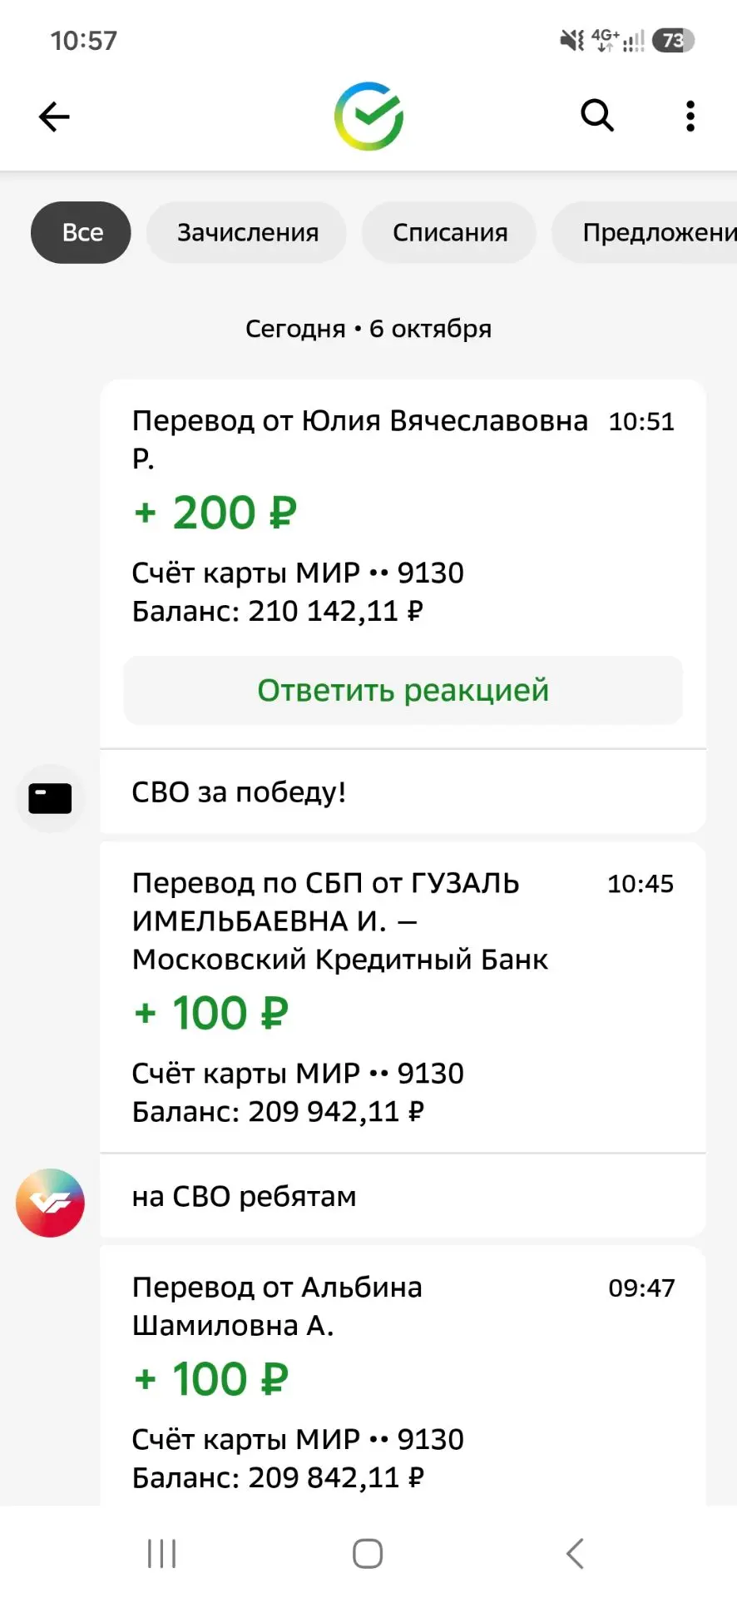Tap the Android back chevron at bottom
This screenshot has width=737, height=1598.
pos(575,1553)
